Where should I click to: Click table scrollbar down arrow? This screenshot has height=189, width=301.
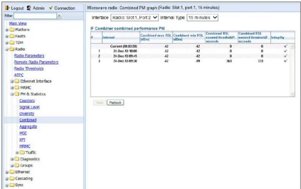tap(292, 94)
